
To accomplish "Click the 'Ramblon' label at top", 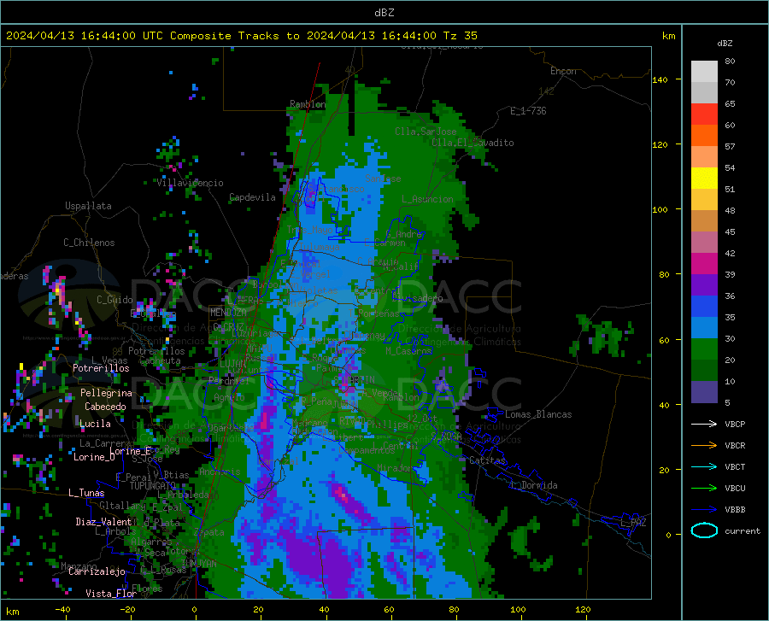I will click(308, 104).
